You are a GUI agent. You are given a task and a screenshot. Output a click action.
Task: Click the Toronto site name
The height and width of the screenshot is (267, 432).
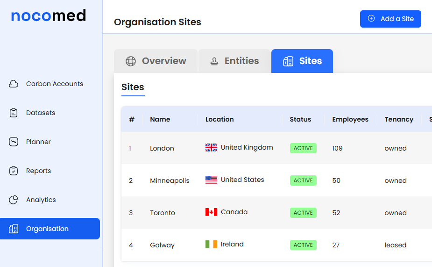163,213
